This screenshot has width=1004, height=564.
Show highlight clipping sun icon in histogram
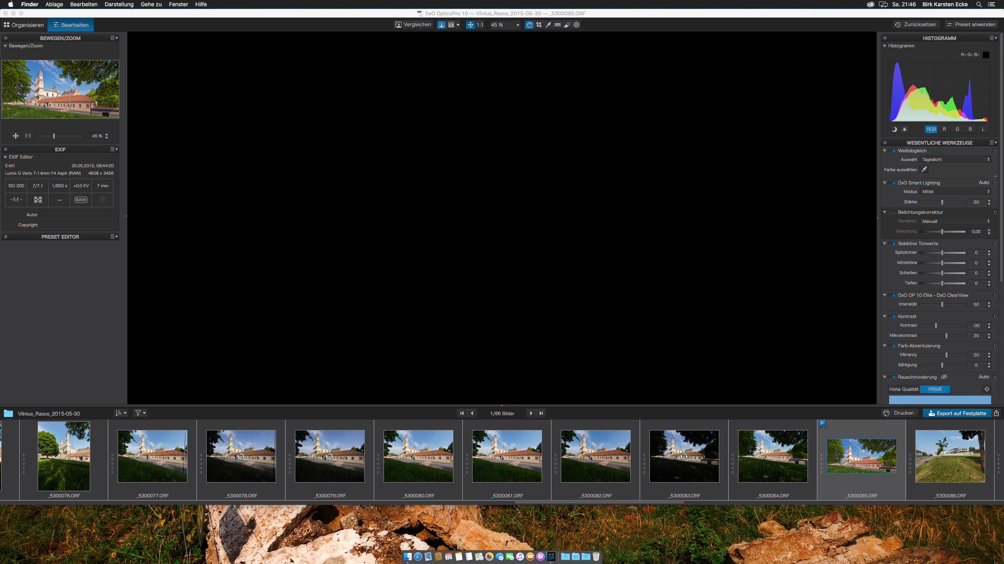[904, 129]
